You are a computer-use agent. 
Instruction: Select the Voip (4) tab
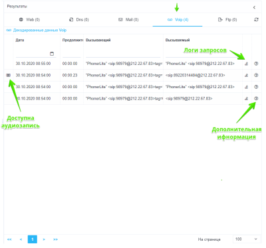coord(178,20)
